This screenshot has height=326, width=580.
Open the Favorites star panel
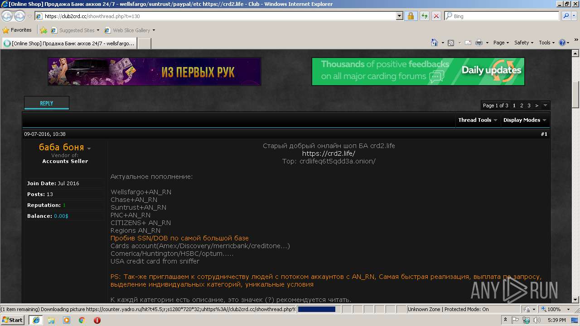(17, 30)
